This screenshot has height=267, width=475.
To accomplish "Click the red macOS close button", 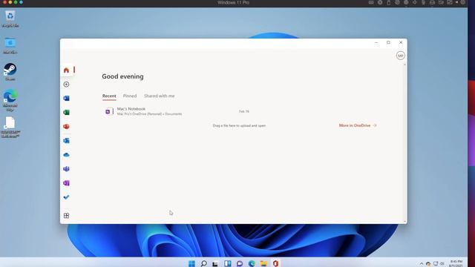I will [x=4, y=2].
